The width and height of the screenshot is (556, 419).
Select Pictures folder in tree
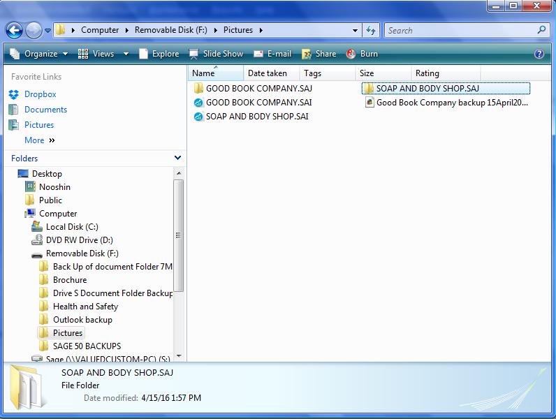(x=67, y=333)
